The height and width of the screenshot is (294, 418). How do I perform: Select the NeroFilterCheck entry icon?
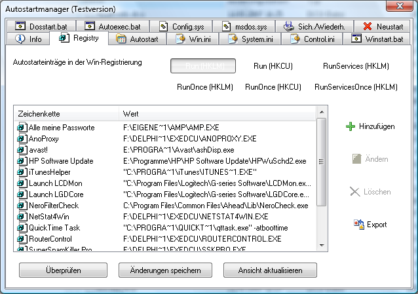coord(22,205)
